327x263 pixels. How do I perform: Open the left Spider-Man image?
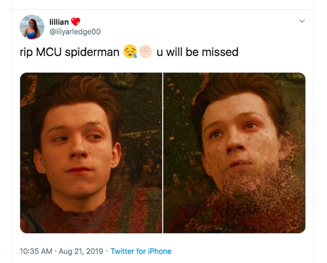pos(91,153)
